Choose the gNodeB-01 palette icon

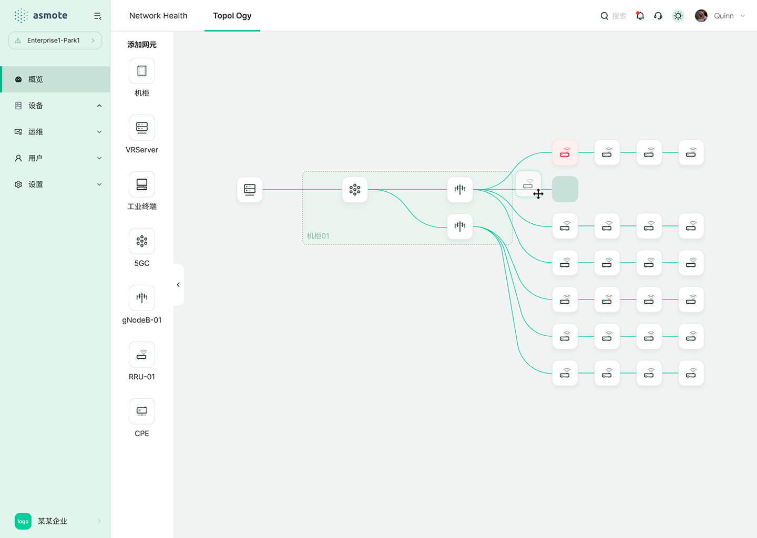coord(142,298)
